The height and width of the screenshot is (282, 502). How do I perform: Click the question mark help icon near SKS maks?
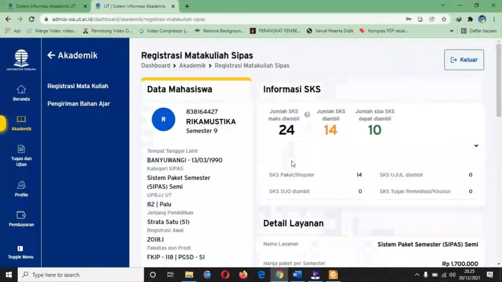pos(307,114)
